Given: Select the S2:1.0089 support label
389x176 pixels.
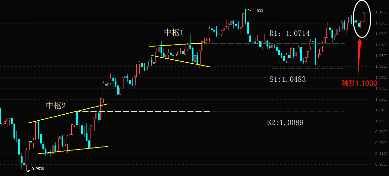Looking at the screenshot, I should click(x=285, y=123).
